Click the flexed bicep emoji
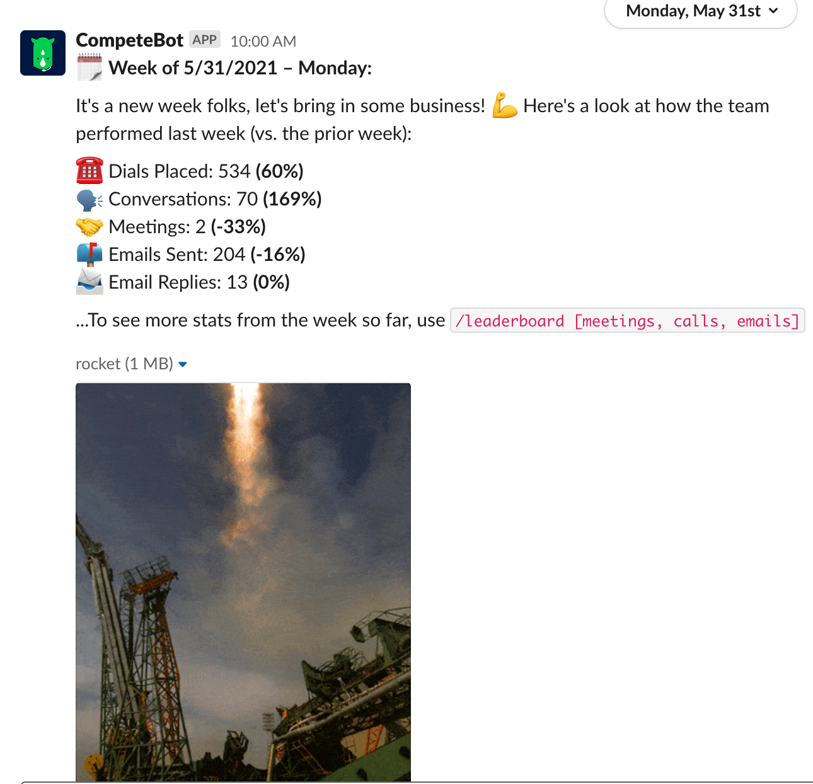 [505, 105]
